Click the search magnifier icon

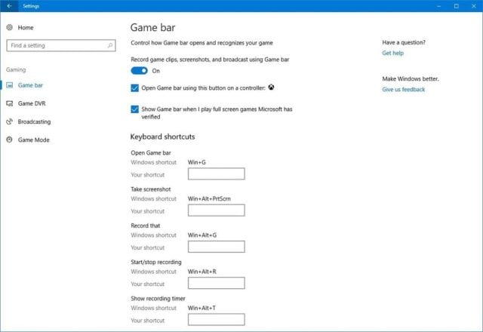pos(110,45)
